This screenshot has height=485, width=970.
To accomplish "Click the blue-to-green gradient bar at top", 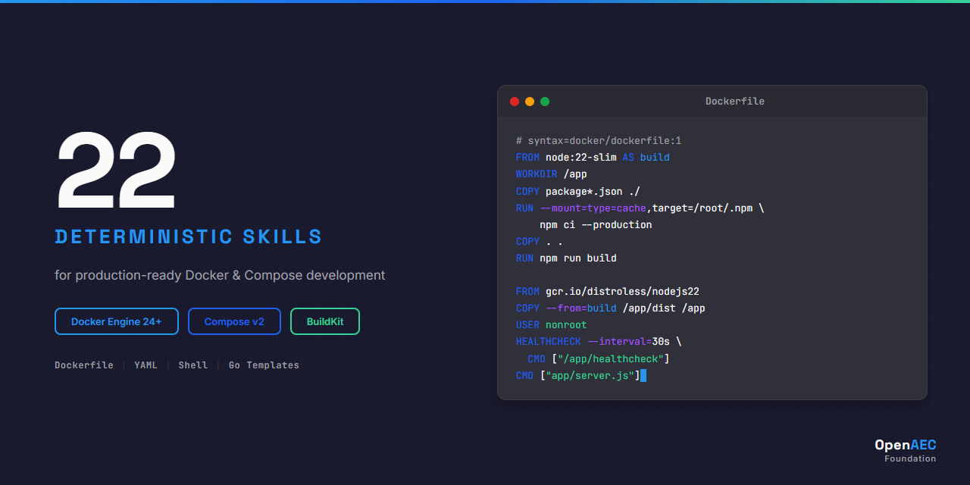I will tap(485, 2).
